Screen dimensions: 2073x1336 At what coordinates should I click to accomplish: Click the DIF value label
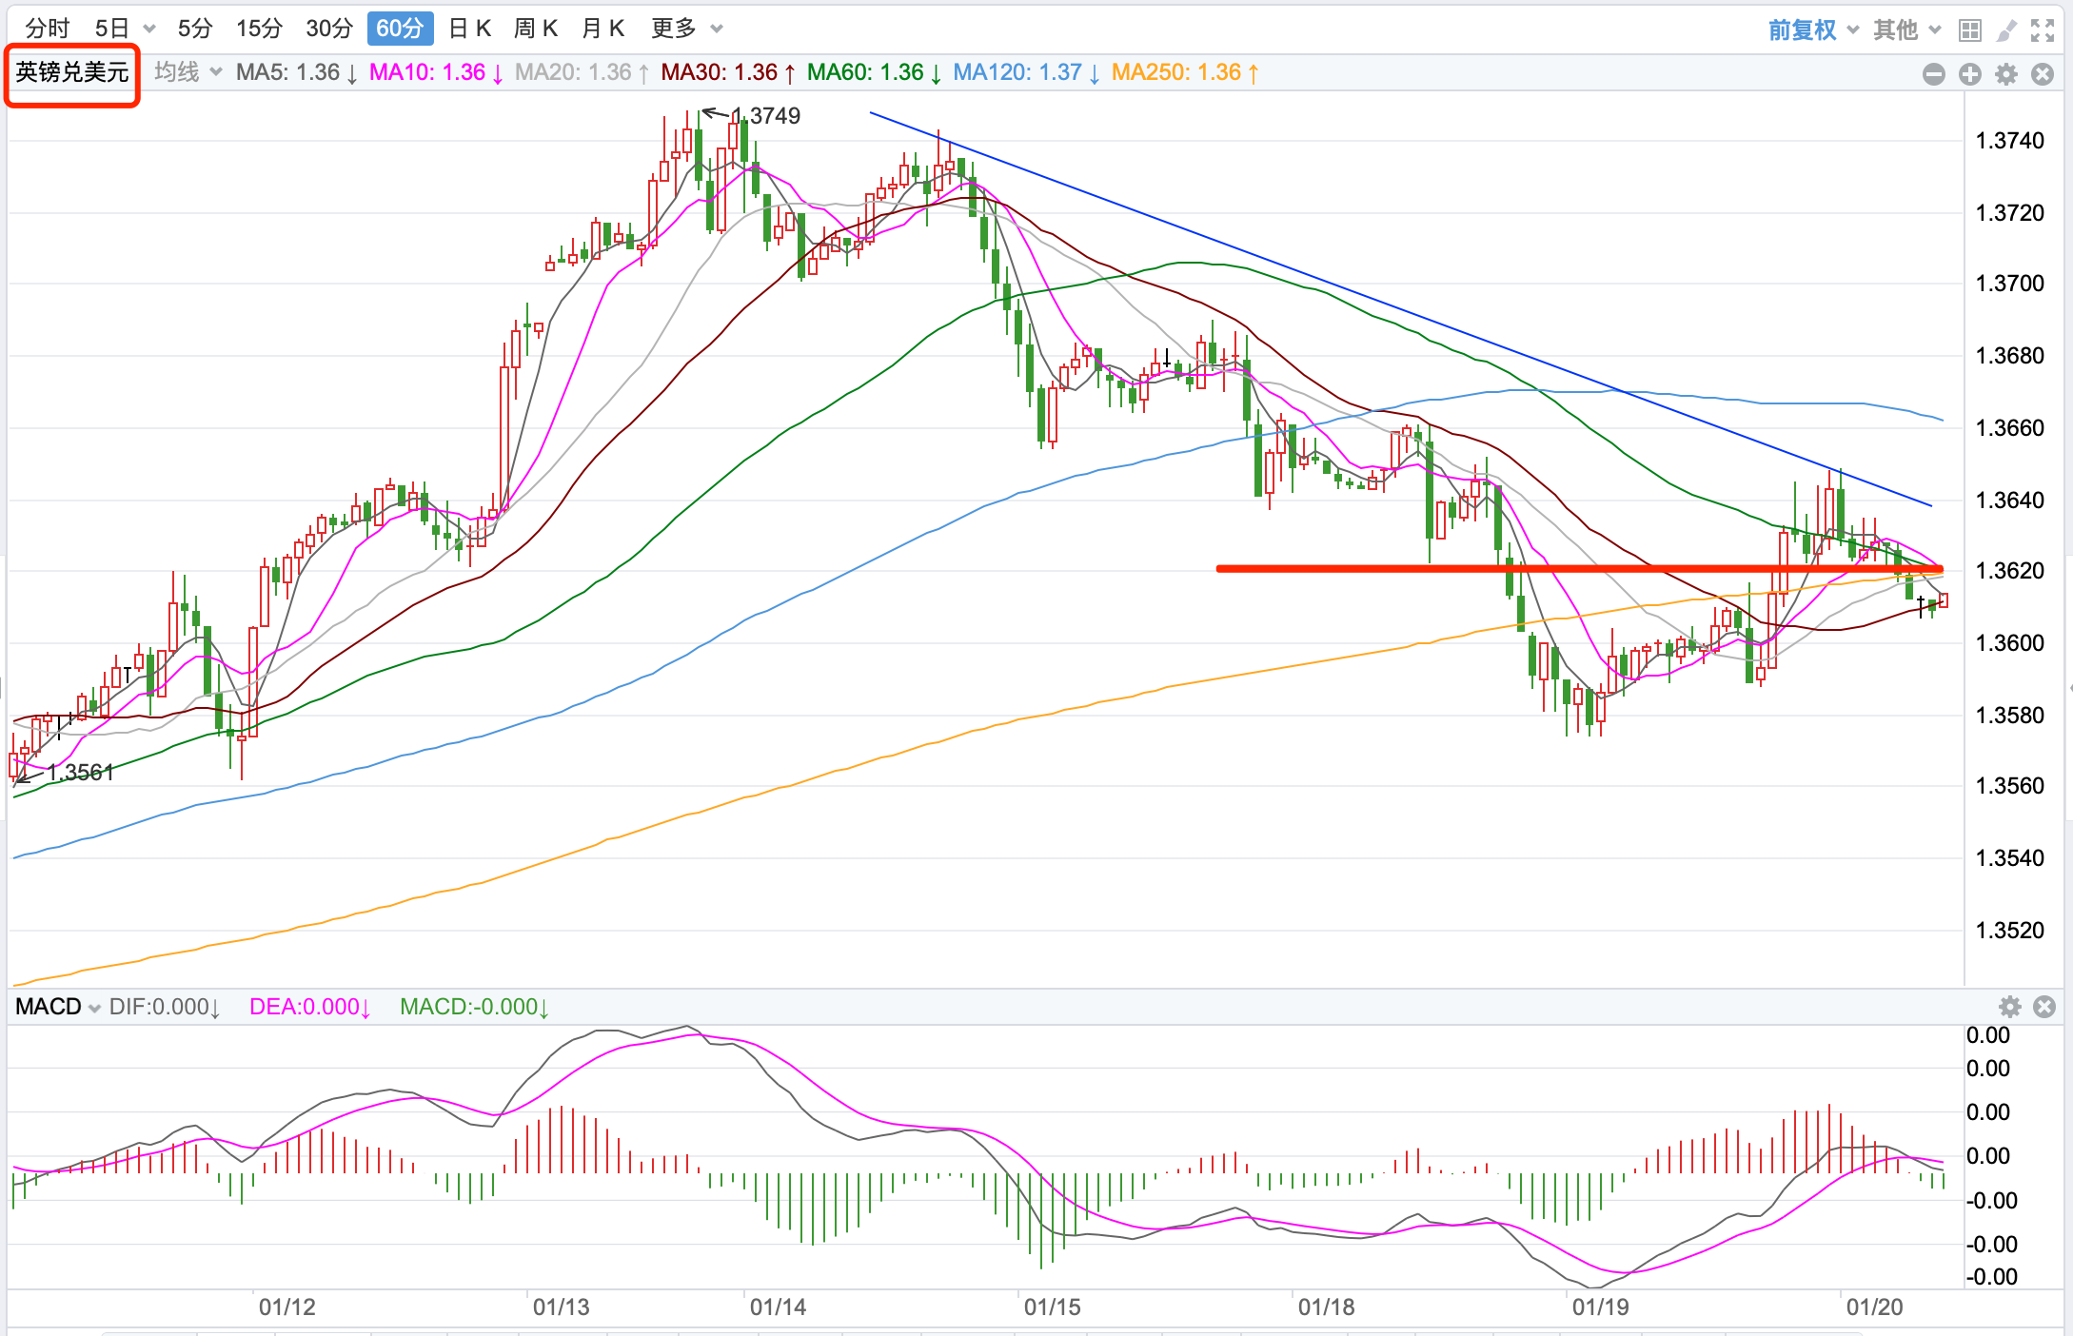point(166,1007)
